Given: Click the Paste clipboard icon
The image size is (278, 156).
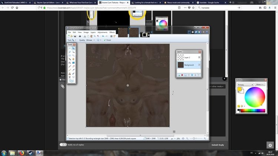Looking at the screenshot, I should pyautogui.click(x=92, y=36).
